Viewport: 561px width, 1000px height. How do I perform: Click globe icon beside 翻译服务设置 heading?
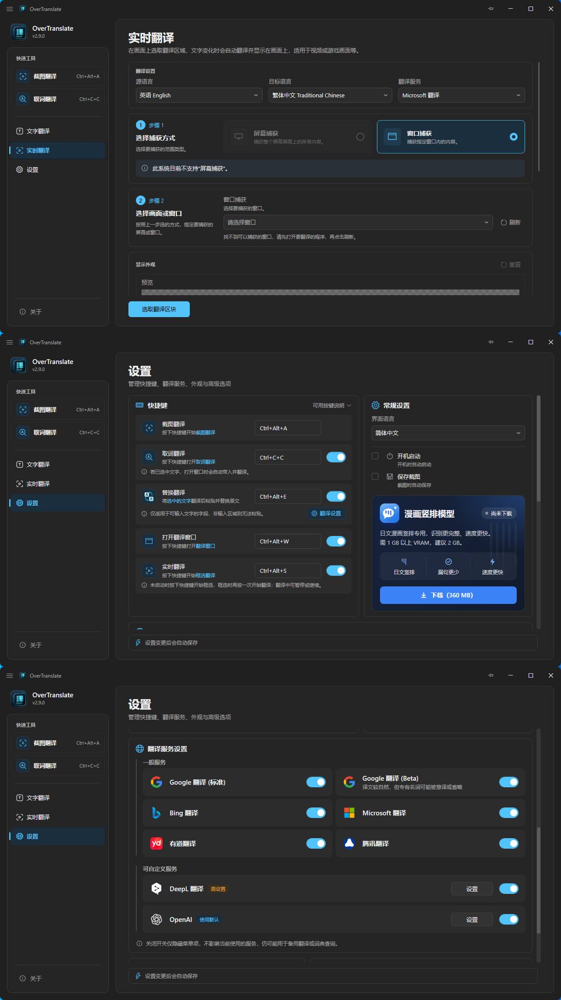point(140,749)
